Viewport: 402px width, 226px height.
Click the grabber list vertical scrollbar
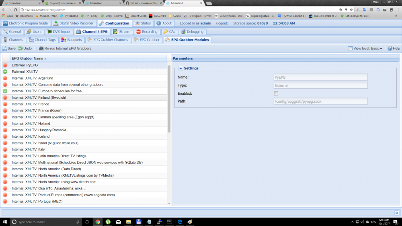[169, 98]
